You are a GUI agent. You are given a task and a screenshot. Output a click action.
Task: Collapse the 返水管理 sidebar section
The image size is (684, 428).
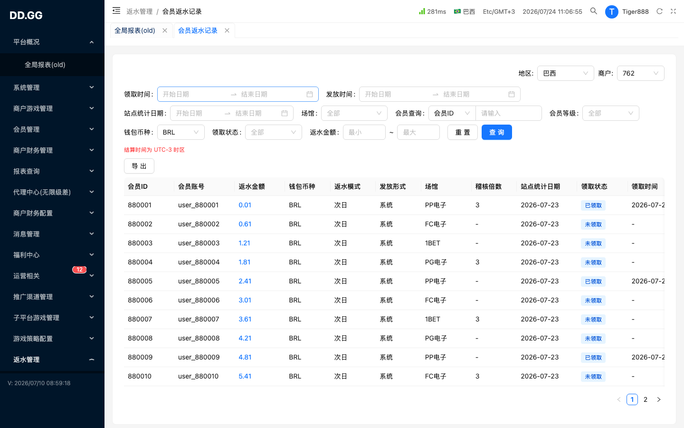pyautogui.click(x=52, y=360)
